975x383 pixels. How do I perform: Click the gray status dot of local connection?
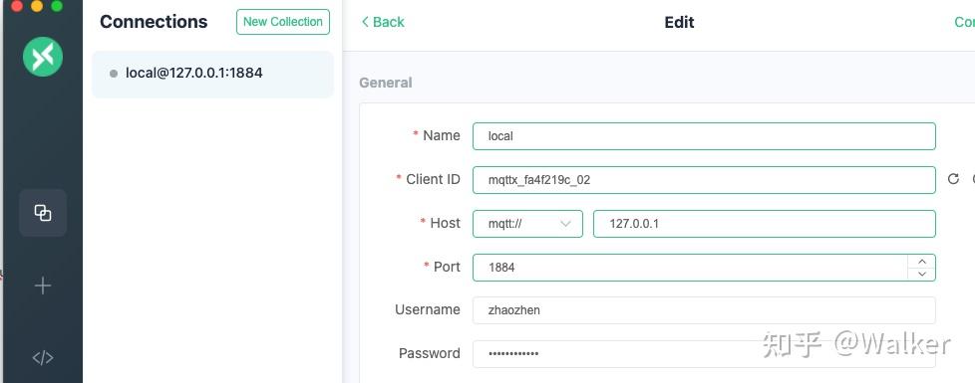[x=114, y=74]
